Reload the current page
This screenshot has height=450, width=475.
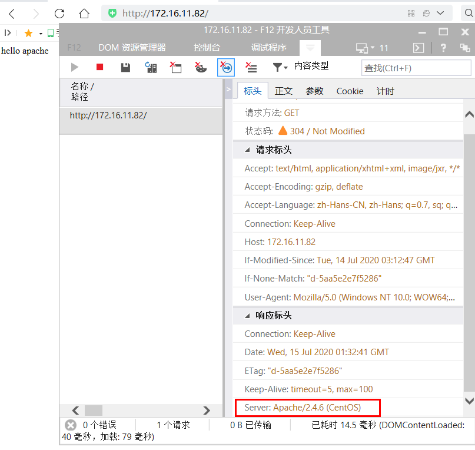tap(59, 14)
